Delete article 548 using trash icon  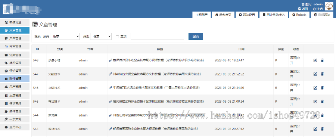[x=322, y=60]
